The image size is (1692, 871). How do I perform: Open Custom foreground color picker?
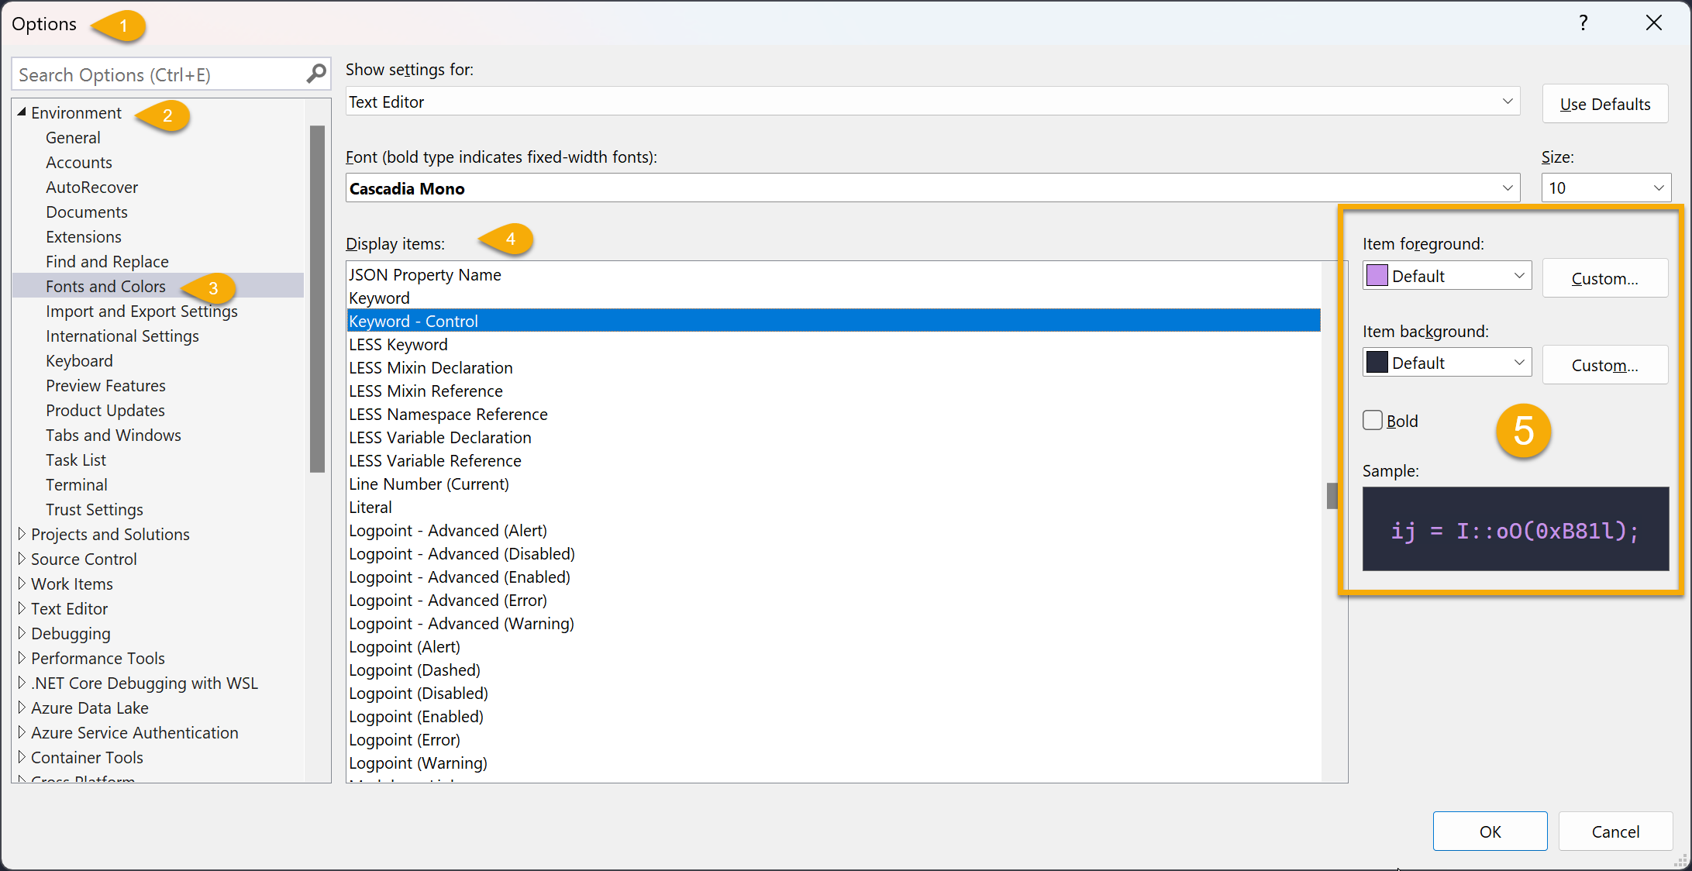[1604, 278]
